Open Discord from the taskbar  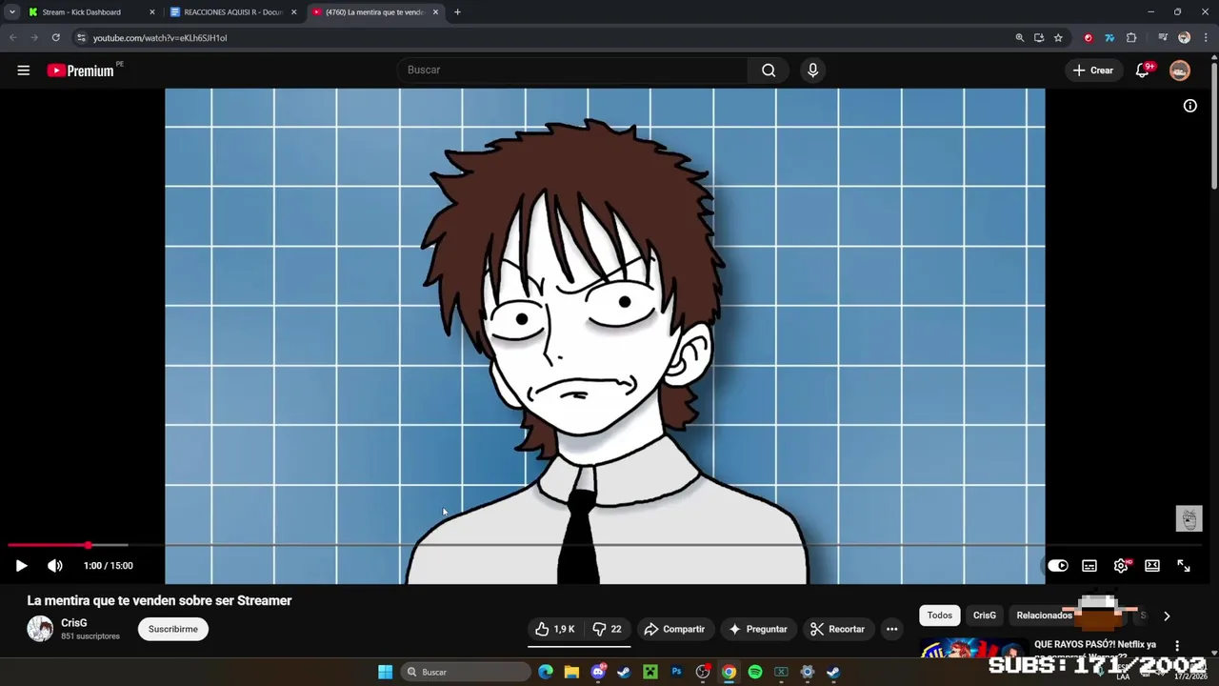598,672
